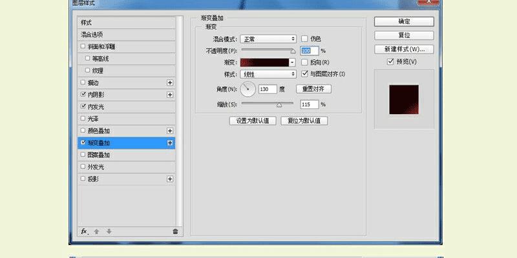The image size is (517, 258).
Task: Enable 斜面和浮雕 checkbox
Action: click(83, 46)
